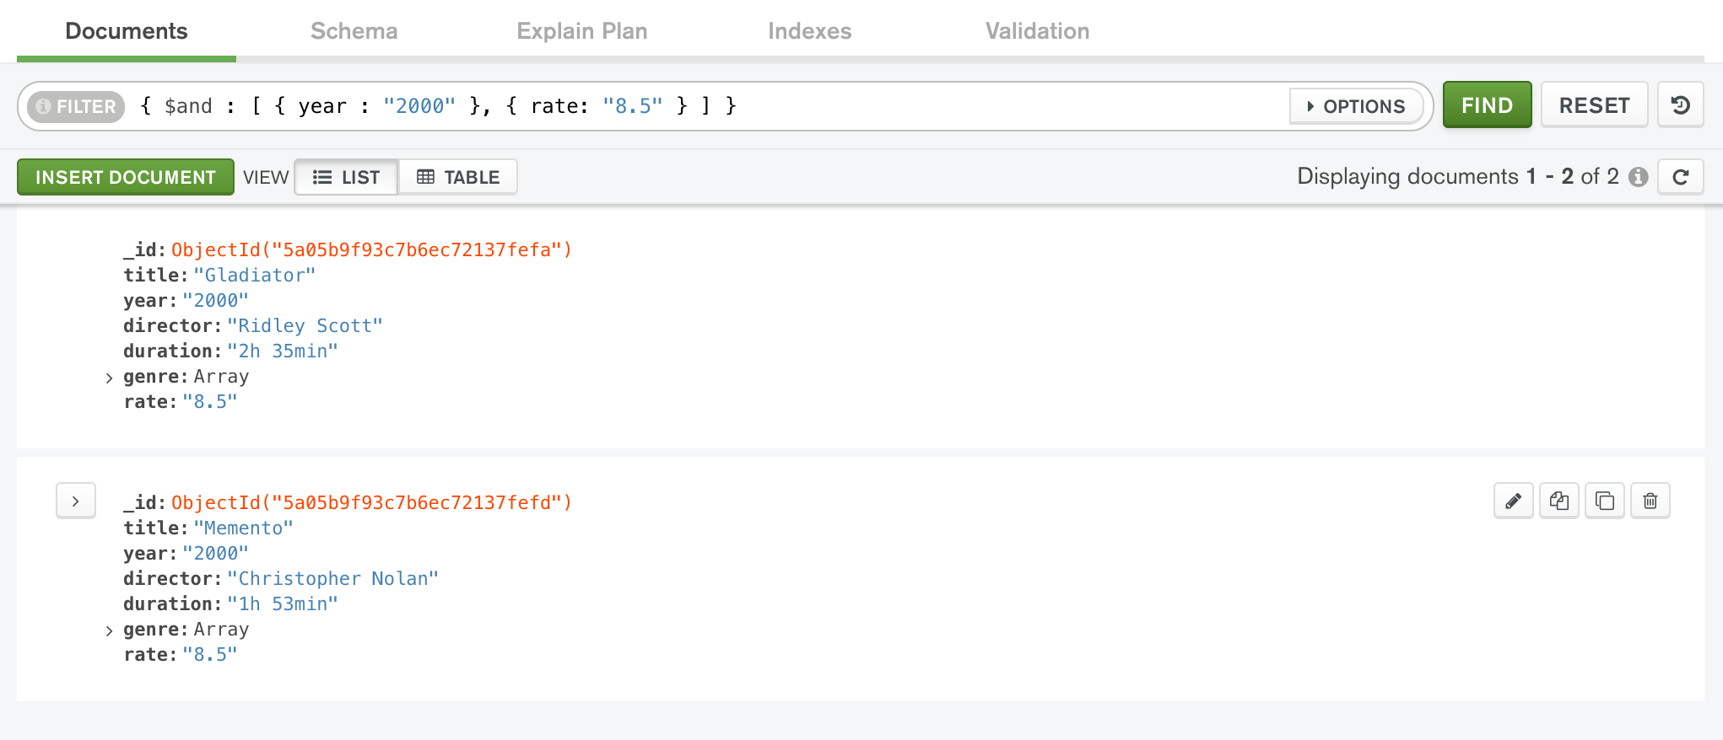Screen dimensions: 1723x740
Task: Click the title value "Memento"
Action: coord(244,528)
